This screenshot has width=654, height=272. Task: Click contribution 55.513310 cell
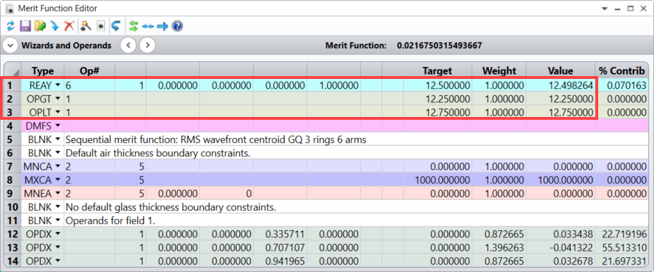(622, 248)
